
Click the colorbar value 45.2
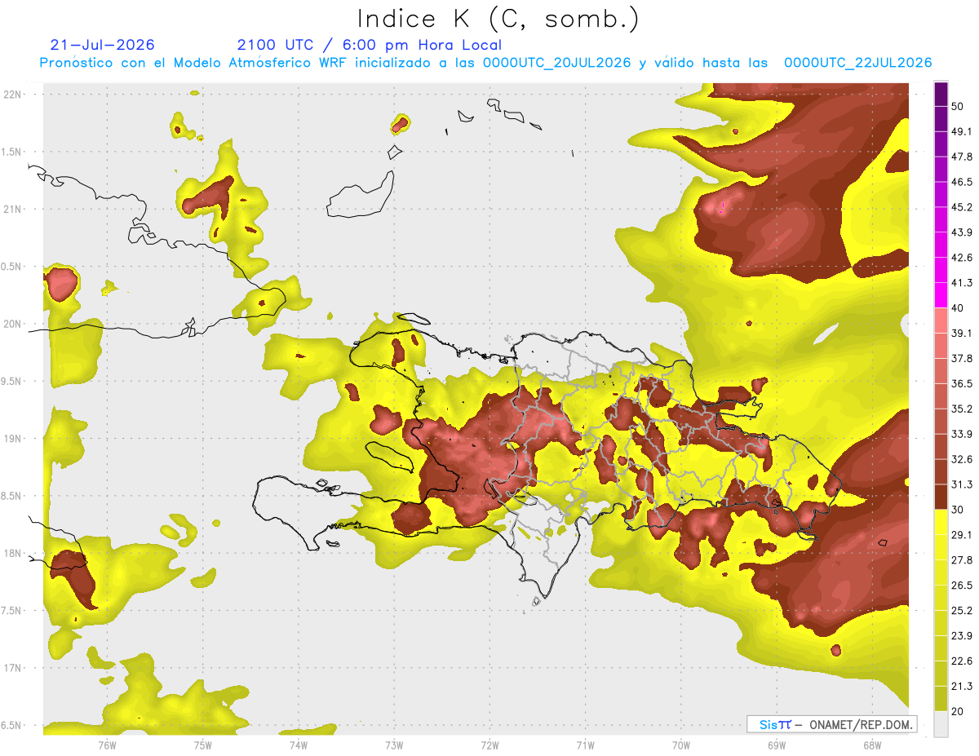(x=962, y=207)
